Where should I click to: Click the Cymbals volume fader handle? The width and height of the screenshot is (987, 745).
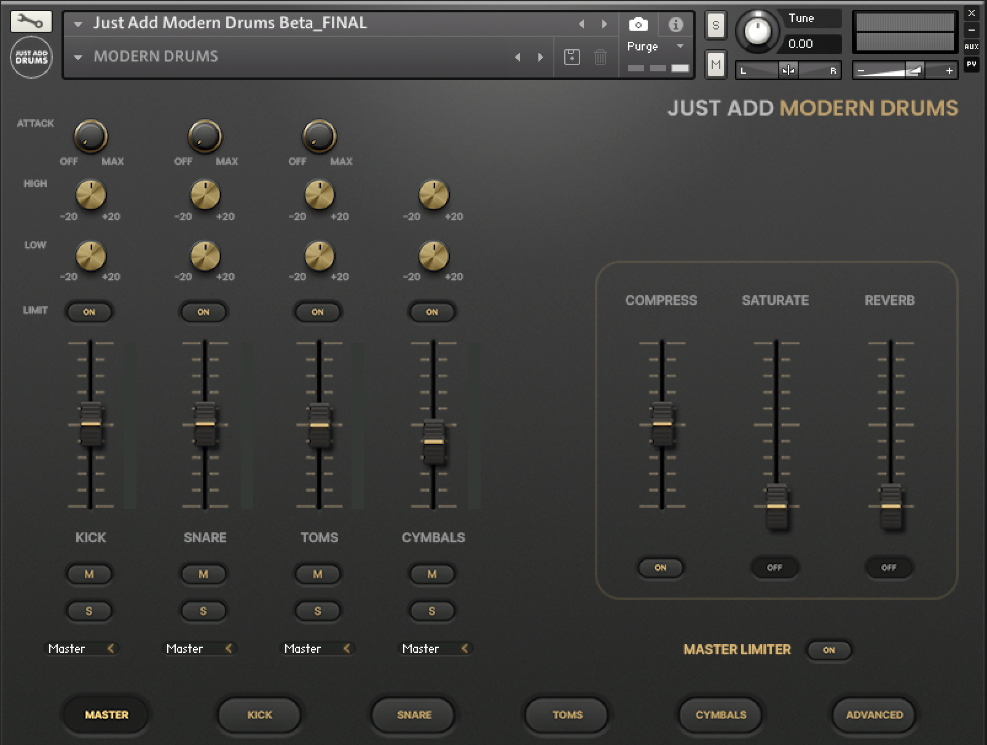coord(433,441)
